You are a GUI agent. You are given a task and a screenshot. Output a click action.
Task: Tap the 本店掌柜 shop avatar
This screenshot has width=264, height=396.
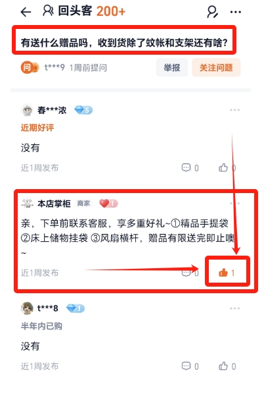(27, 204)
